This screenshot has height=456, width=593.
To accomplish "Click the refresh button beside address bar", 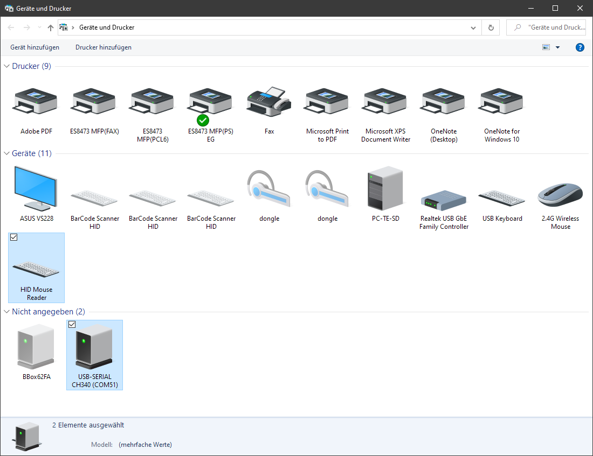I will pyautogui.click(x=491, y=27).
